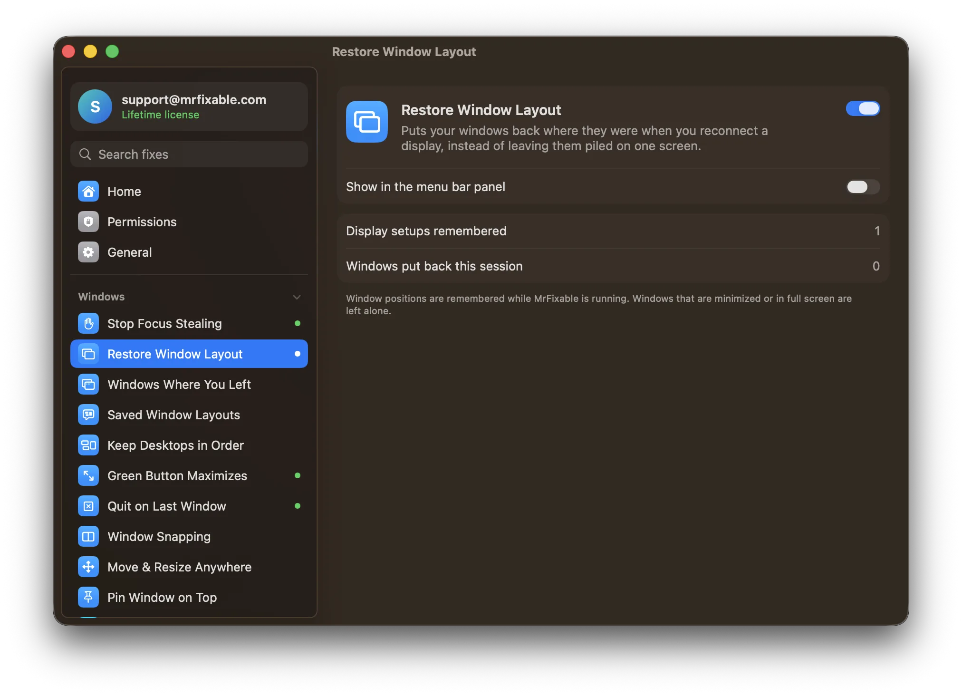Turn off the Restore Window Layout switch
The height and width of the screenshot is (696, 962).
pos(863,109)
